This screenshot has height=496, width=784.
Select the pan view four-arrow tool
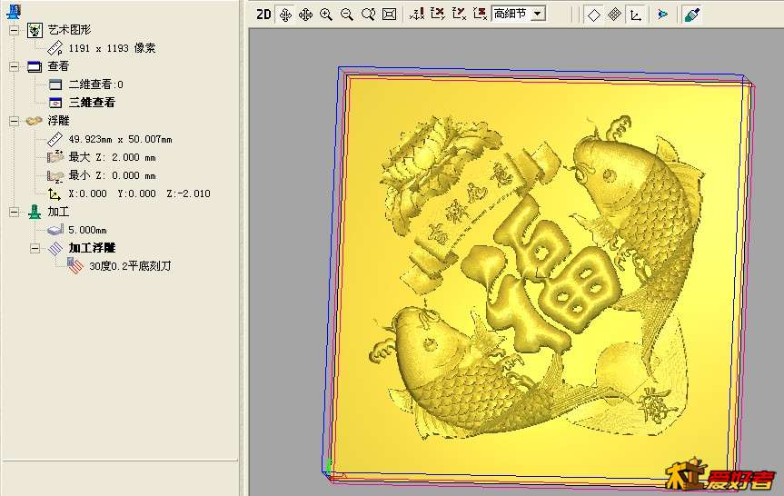305,15
